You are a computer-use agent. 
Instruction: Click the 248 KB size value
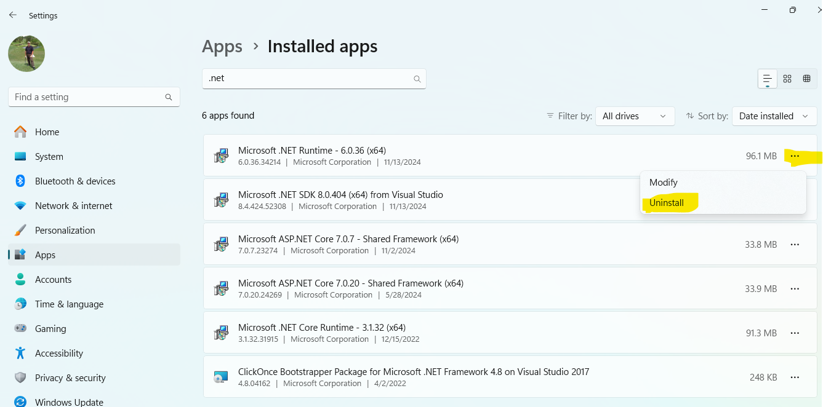coord(763,377)
